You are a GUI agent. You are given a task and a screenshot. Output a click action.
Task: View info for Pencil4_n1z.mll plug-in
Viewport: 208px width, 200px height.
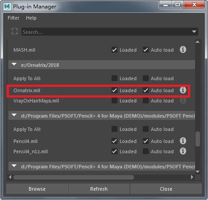183,151
